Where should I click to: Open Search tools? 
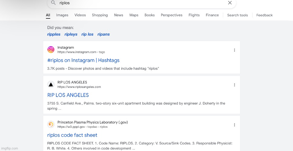[x=237, y=15]
